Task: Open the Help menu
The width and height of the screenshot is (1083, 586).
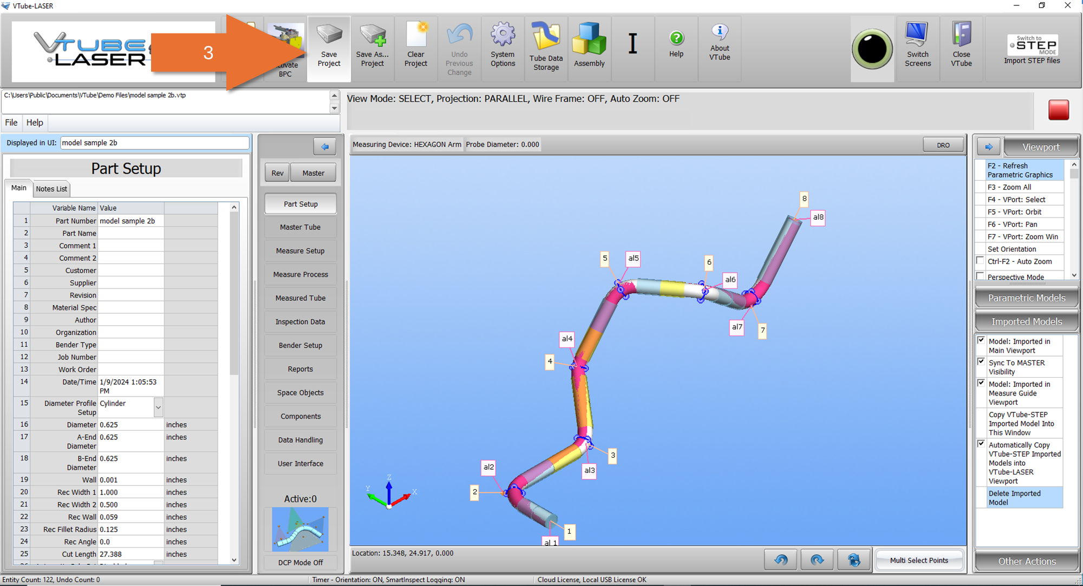Action: pos(35,122)
